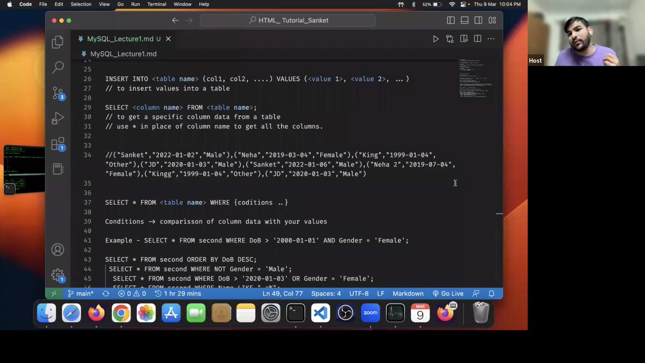Change the Markdown language mode
The height and width of the screenshot is (363, 645).
(x=408, y=293)
